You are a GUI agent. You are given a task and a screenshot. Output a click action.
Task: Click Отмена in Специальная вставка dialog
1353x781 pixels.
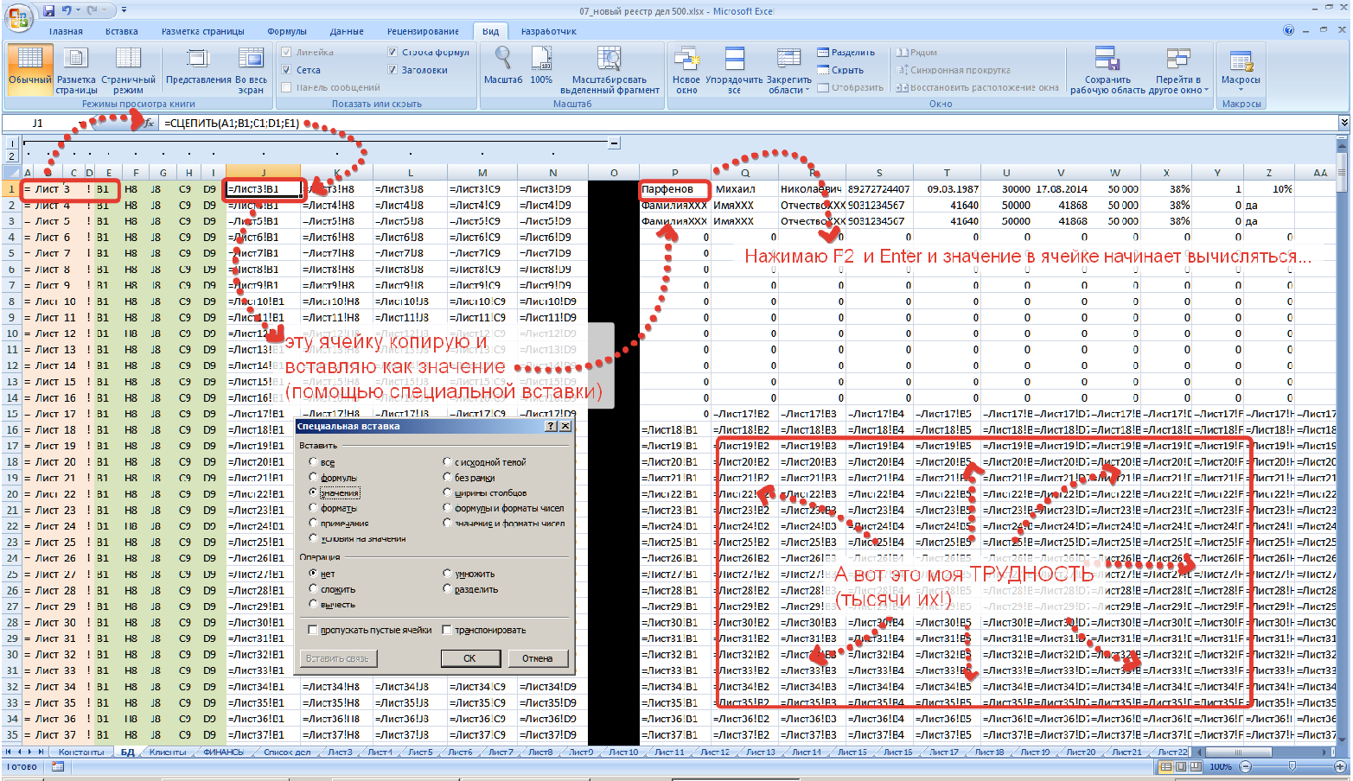[537, 658]
